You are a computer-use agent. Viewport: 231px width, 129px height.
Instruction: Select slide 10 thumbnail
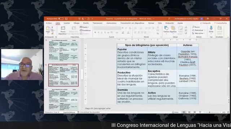(64, 75)
